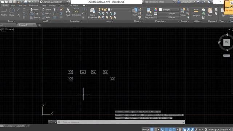
Task: Click the Save icon in quick access toolbar
Action: click(x=11, y=2)
